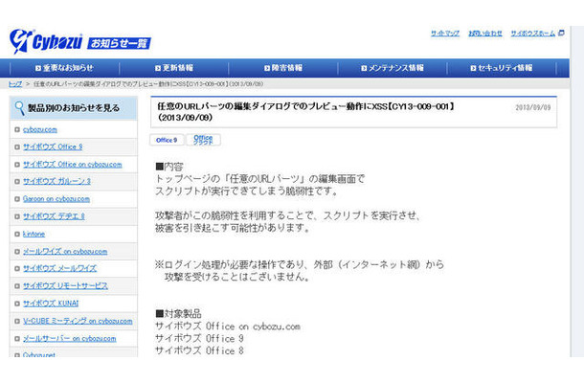Click the bullet icon beside サイボウズ メールワイズ
This screenshot has height=383, width=584.
[x=17, y=269]
